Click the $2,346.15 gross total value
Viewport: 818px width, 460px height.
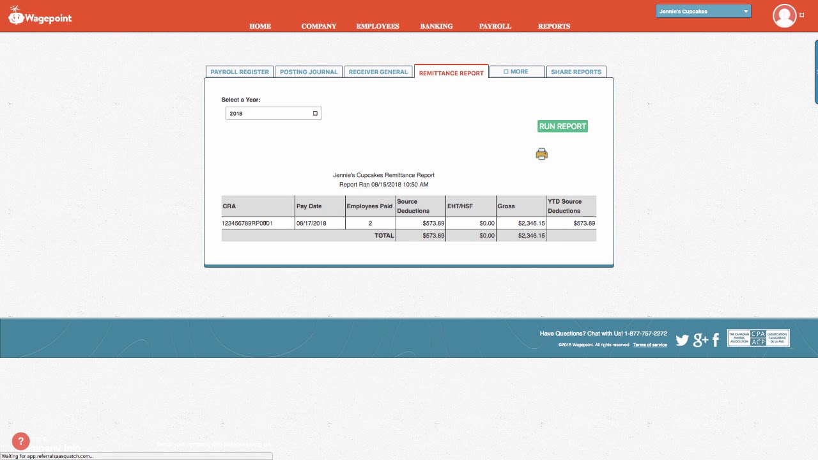click(531, 236)
